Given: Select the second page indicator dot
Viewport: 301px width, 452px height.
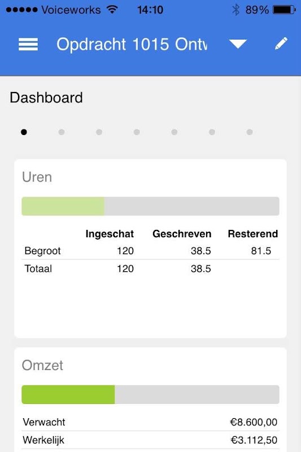Looking at the screenshot, I should pos(62,132).
